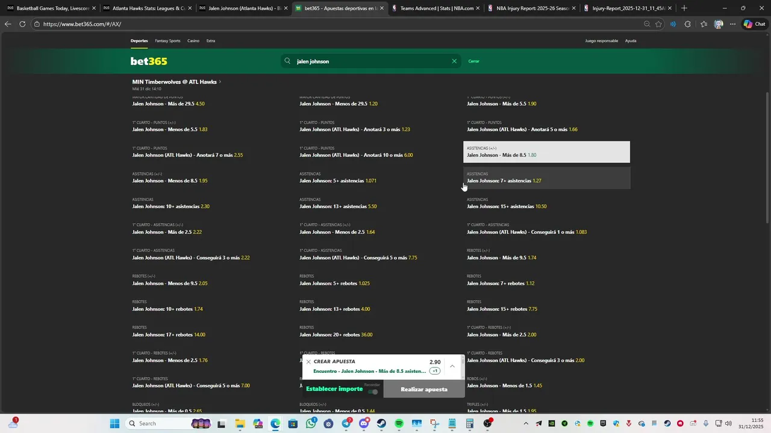Click the browser back arrow
The width and height of the screenshot is (771, 433).
(7, 24)
